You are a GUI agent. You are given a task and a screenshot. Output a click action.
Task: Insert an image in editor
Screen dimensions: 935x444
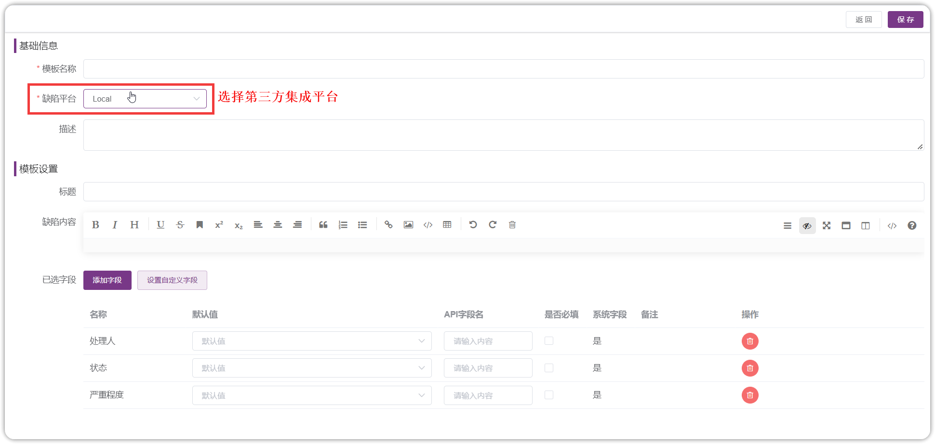[x=408, y=225]
